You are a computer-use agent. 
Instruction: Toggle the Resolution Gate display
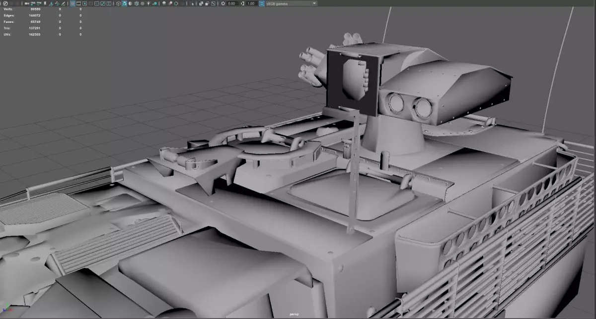pyautogui.click(x=84, y=3)
